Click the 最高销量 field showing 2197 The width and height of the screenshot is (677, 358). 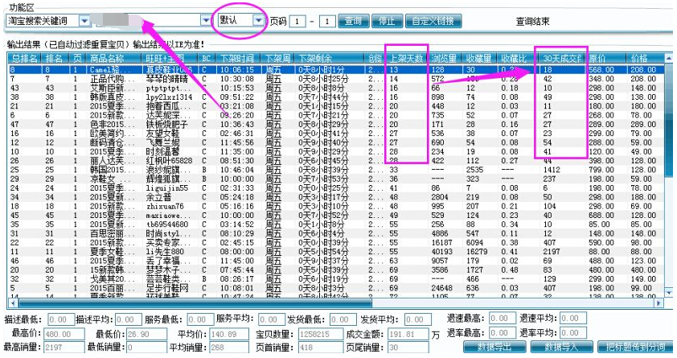[x=64, y=348]
